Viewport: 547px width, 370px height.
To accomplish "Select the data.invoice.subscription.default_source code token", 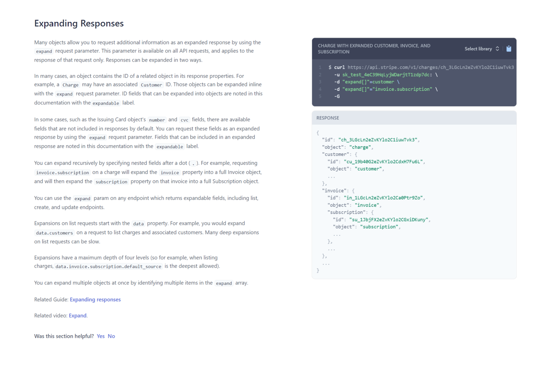I will (108, 266).
